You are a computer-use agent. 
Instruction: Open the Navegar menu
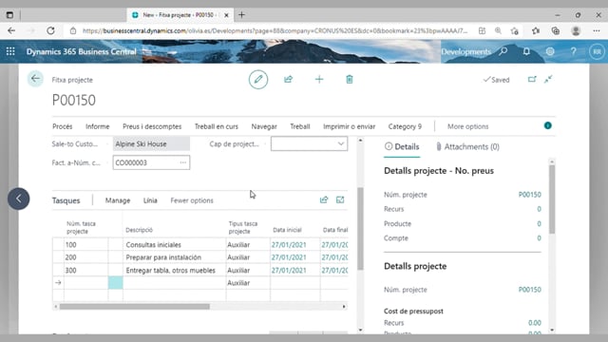264,126
